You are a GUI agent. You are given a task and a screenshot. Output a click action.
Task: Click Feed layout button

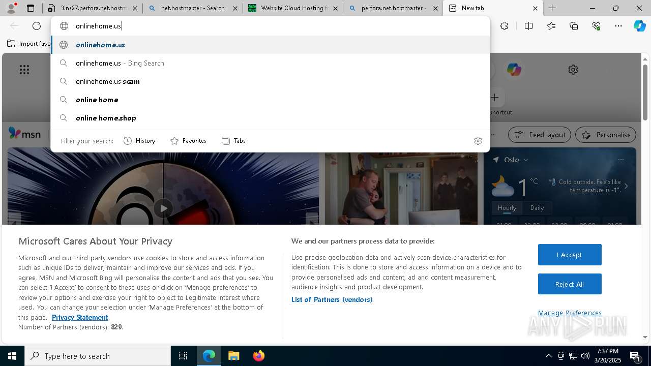(x=540, y=135)
